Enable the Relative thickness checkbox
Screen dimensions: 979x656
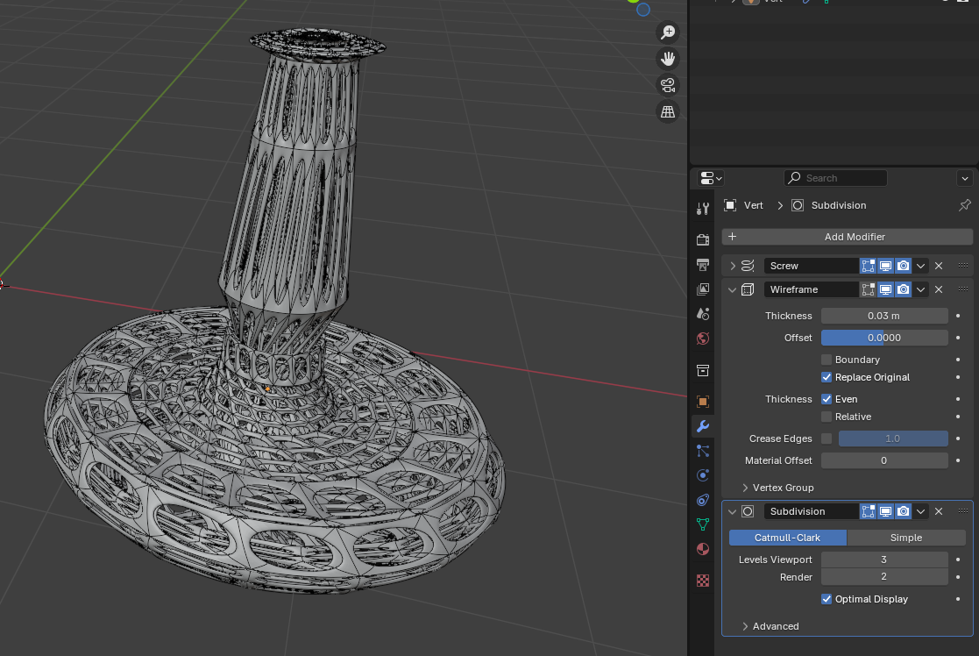click(x=826, y=417)
